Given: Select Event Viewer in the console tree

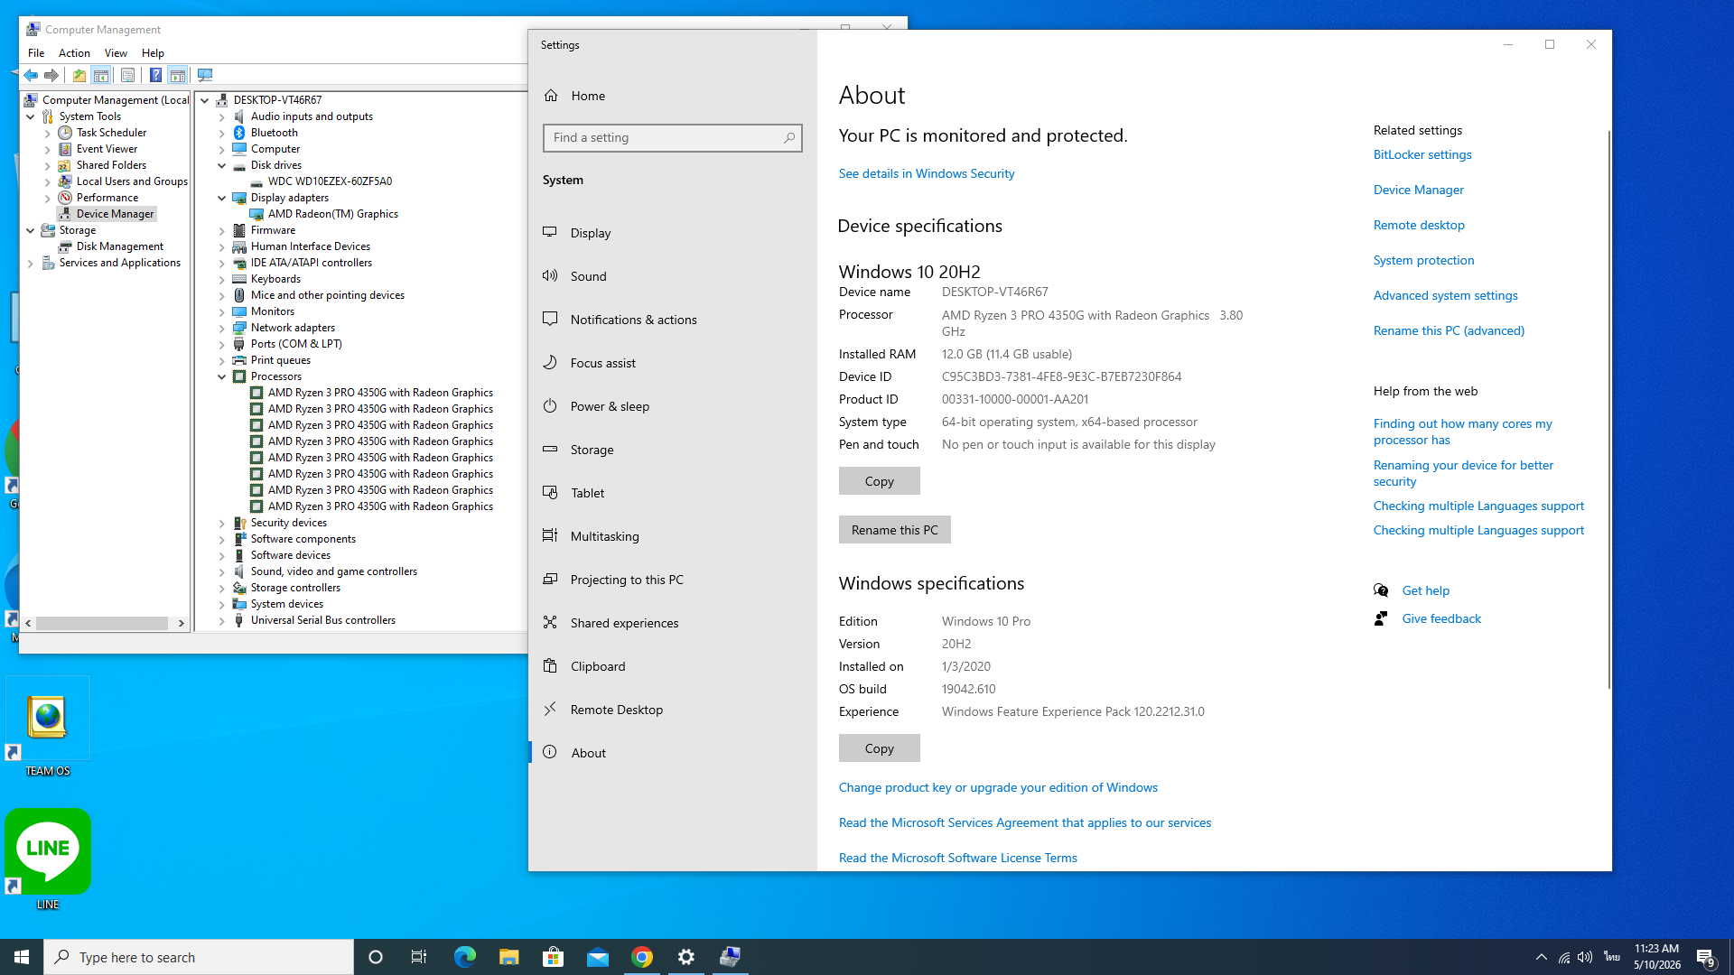Looking at the screenshot, I should tap(107, 149).
